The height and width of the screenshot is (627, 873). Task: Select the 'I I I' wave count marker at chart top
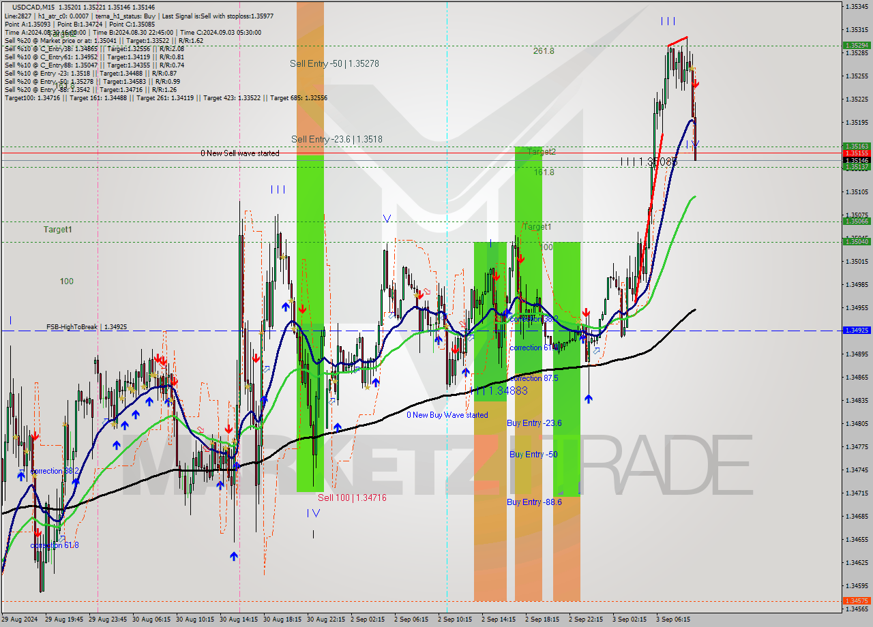pyautogui.click(x=668, y=20)
